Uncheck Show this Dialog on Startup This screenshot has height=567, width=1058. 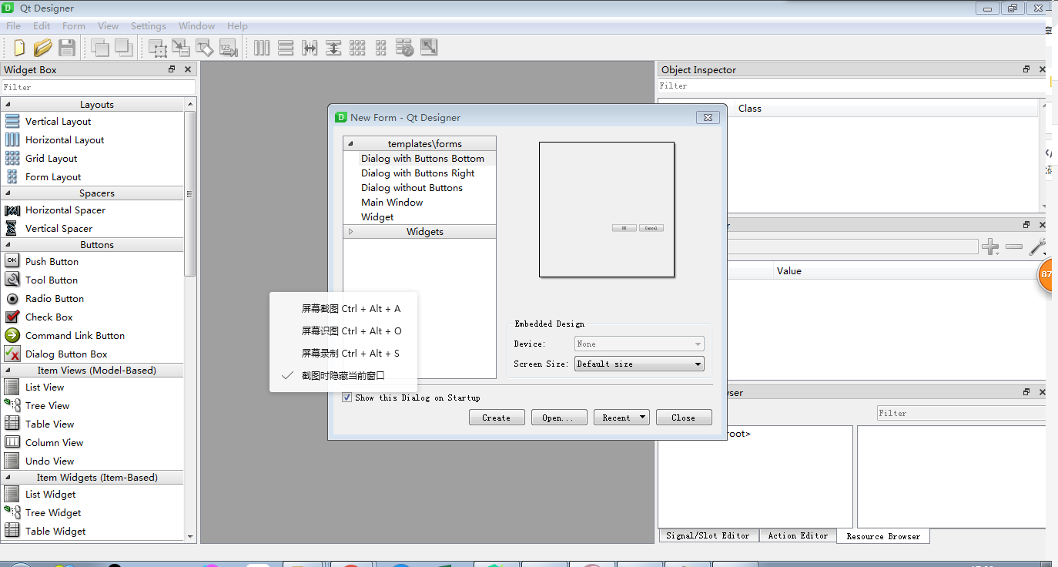point(347,397)
